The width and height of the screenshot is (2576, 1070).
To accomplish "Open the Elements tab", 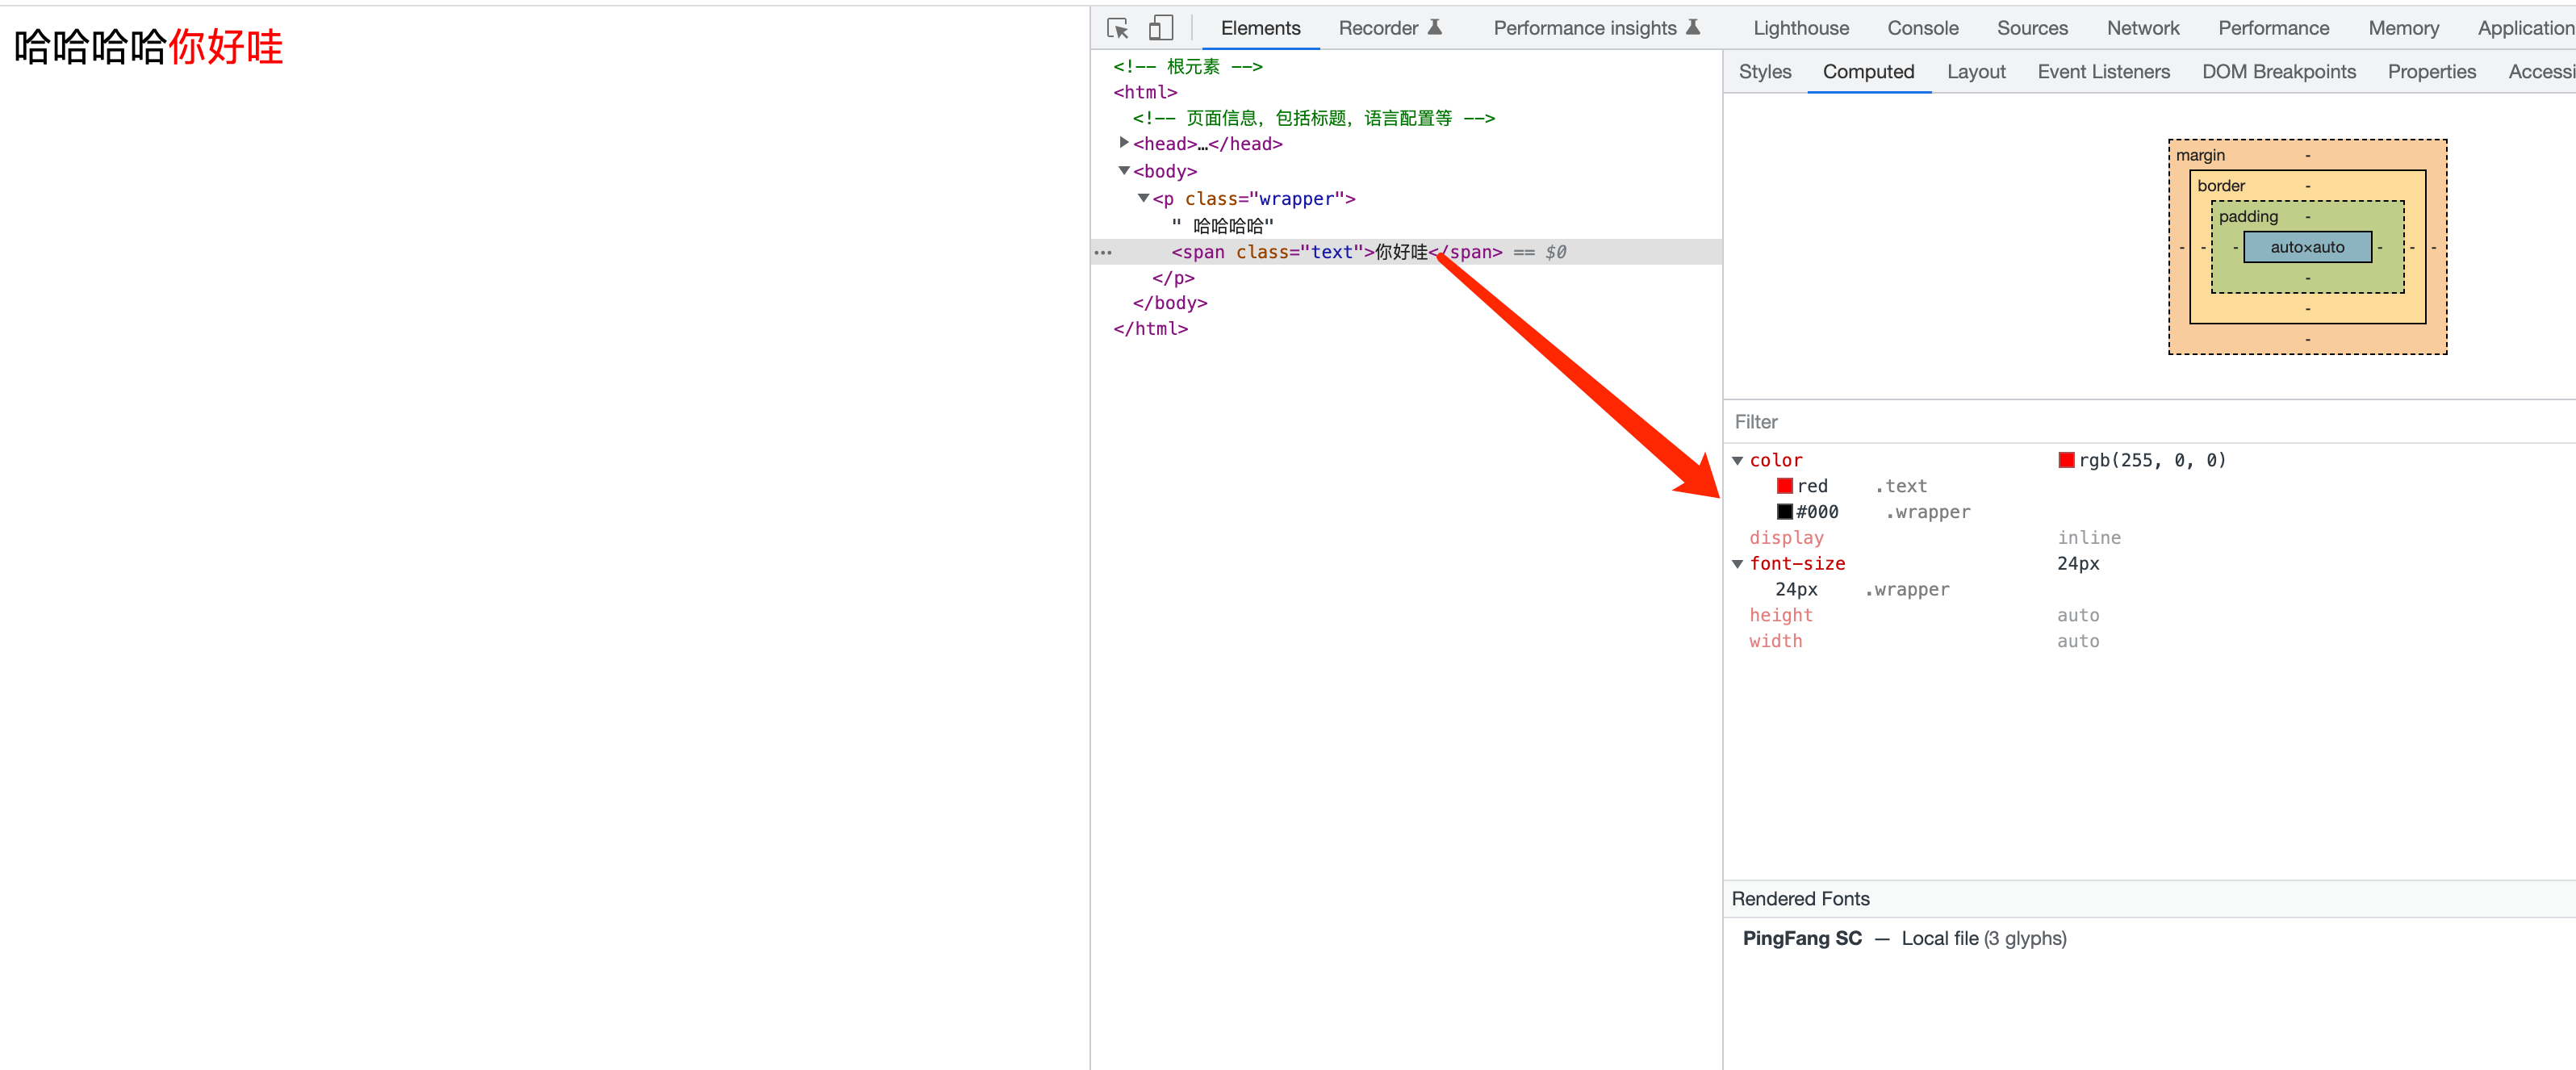I will [x=1260, y=28].
